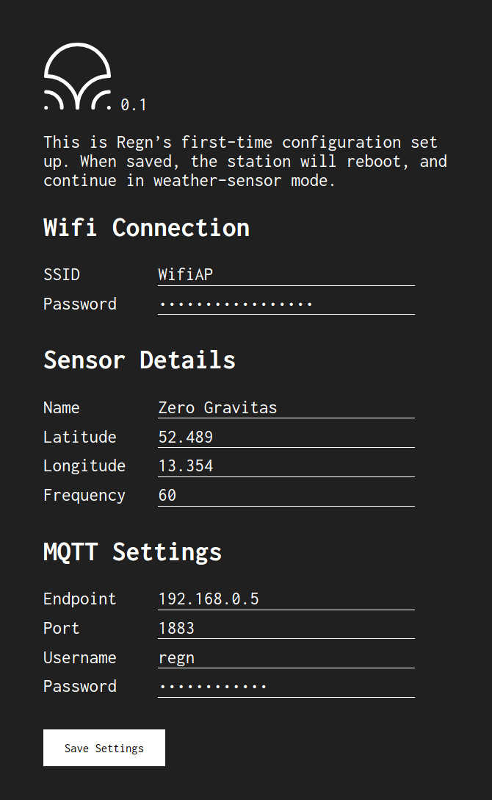Click the Frequency label

point(84,496)
